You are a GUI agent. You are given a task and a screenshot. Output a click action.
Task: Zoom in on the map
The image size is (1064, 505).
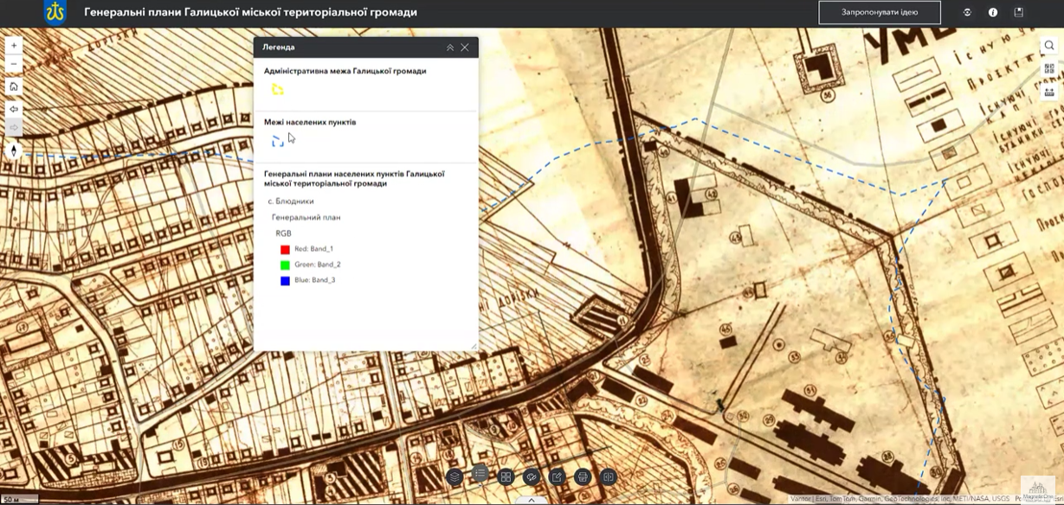pyautogui.click(x=14, y=46)
